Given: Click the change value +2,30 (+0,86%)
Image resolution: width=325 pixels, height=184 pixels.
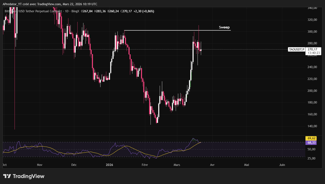Looking at the screenshot, I should pos(144,11).
